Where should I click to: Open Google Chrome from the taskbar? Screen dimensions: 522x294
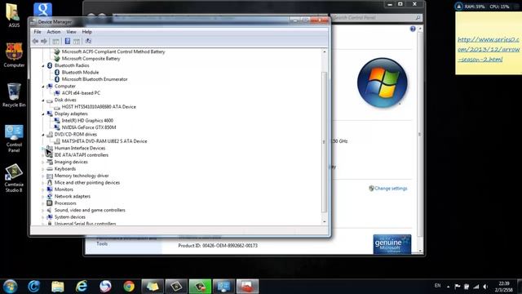point(129,287)
